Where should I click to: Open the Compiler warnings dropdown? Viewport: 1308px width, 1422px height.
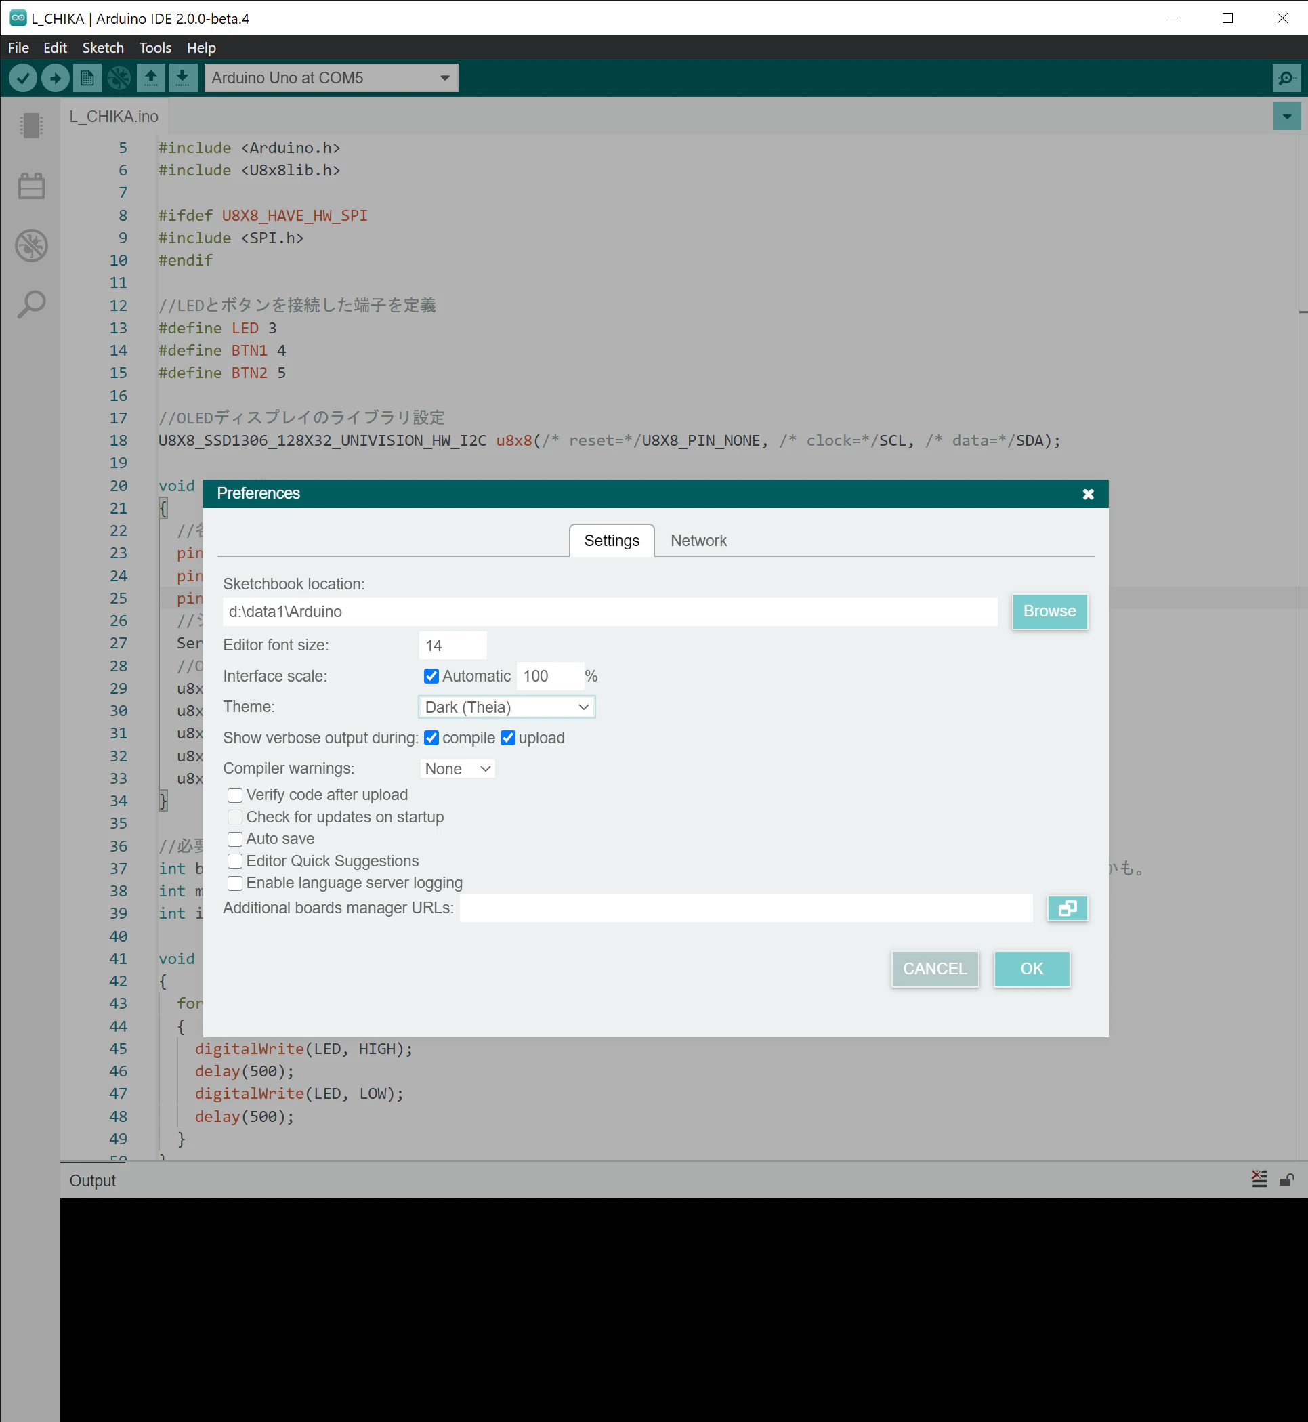point(457,769)
